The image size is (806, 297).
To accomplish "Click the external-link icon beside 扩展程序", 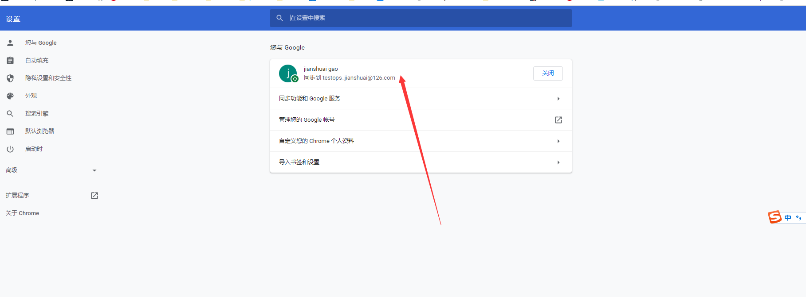I will [x=94, y=196].
